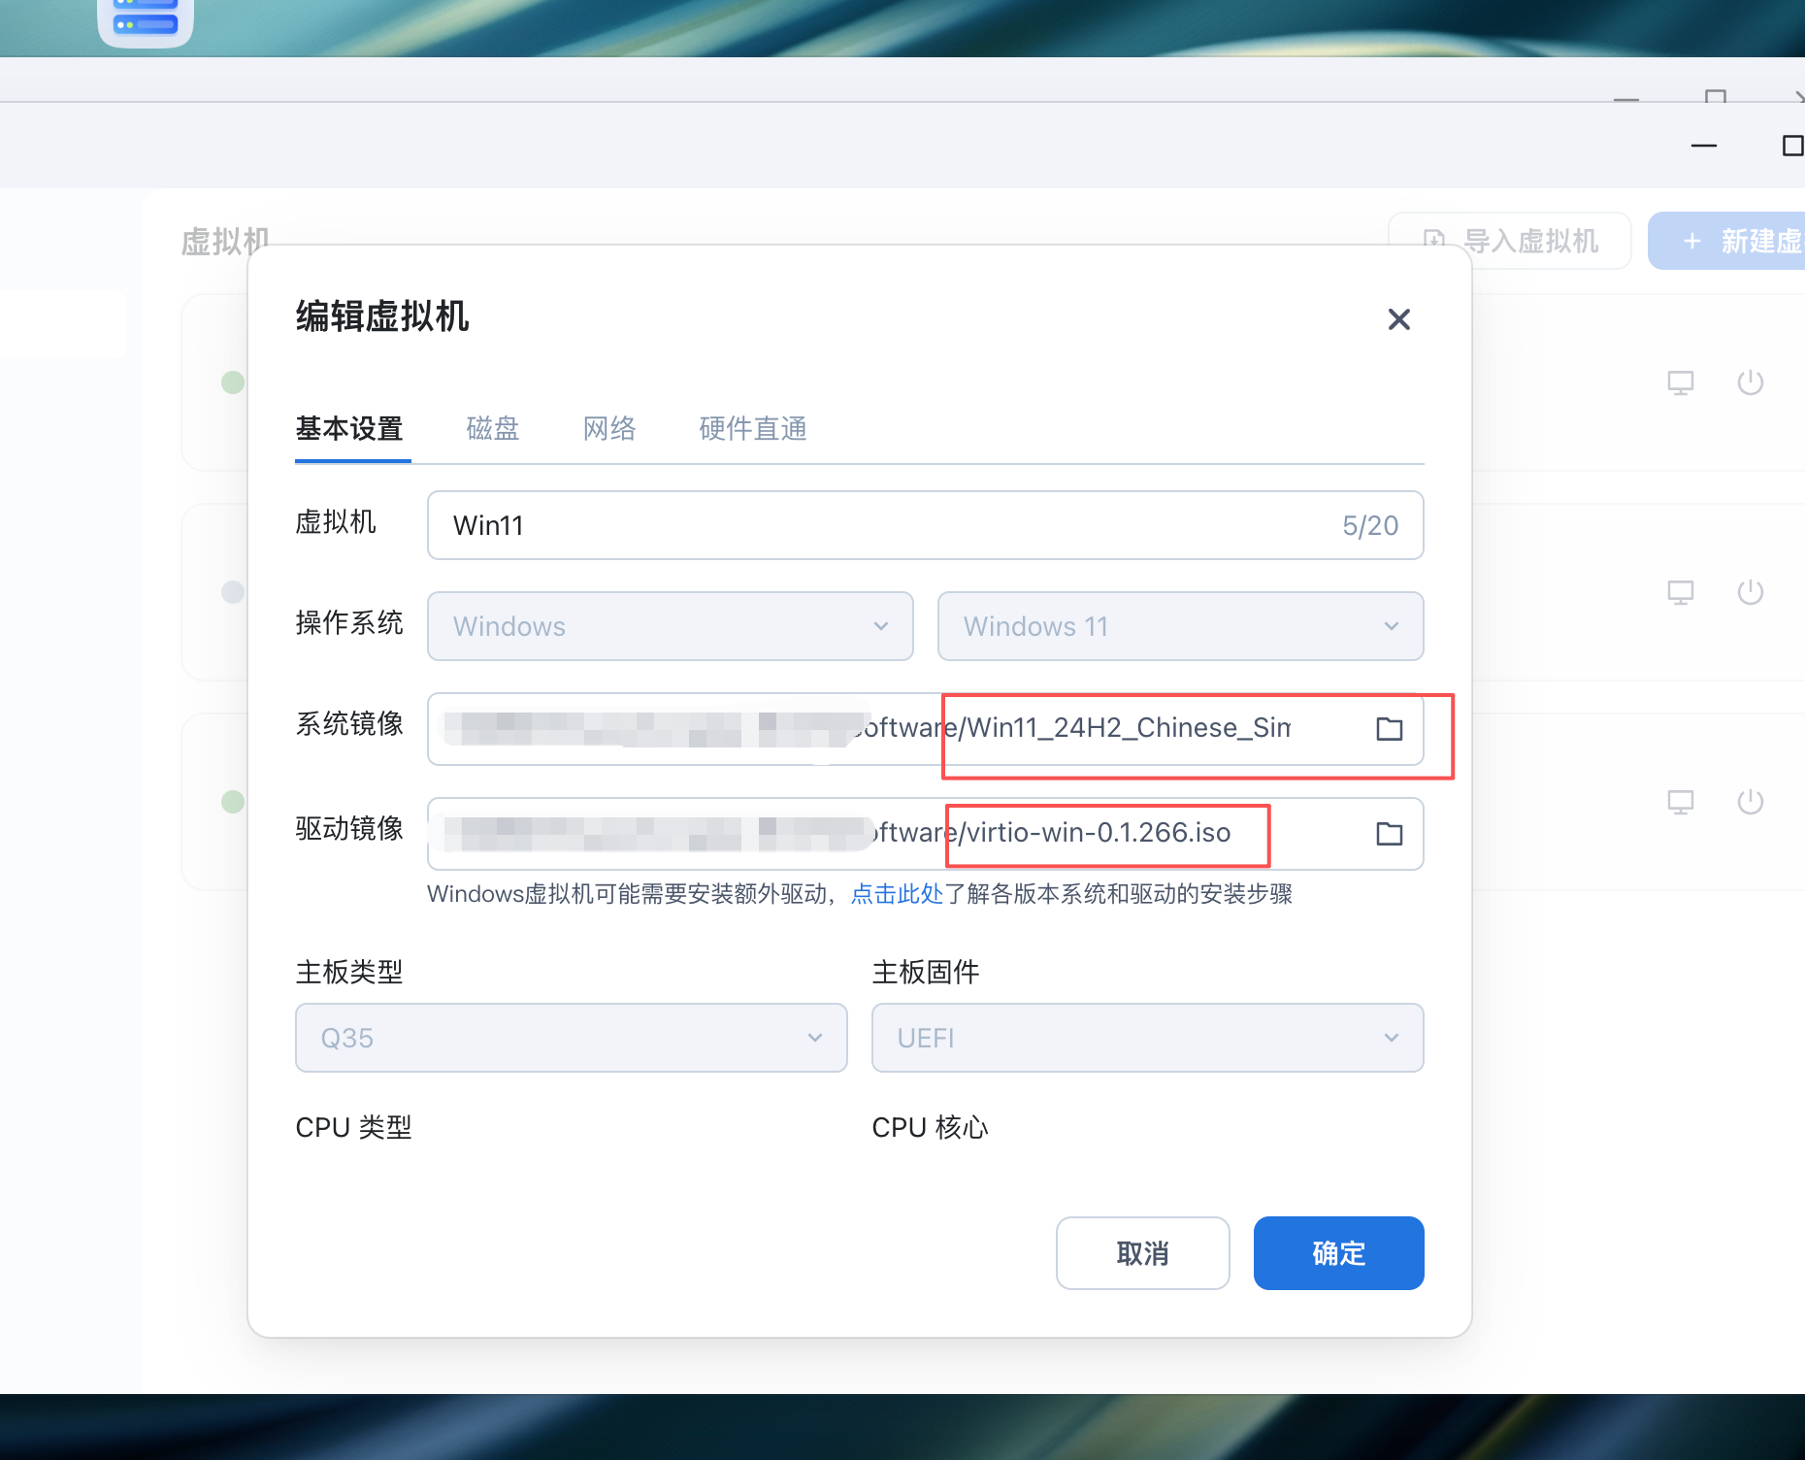Confirm with the 确定 button
The image size is (1805, 1460).
pyautogui.click(x=1339, y=1253)
